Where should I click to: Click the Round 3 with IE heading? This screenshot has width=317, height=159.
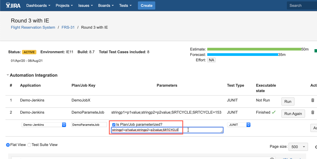point(30,21)
